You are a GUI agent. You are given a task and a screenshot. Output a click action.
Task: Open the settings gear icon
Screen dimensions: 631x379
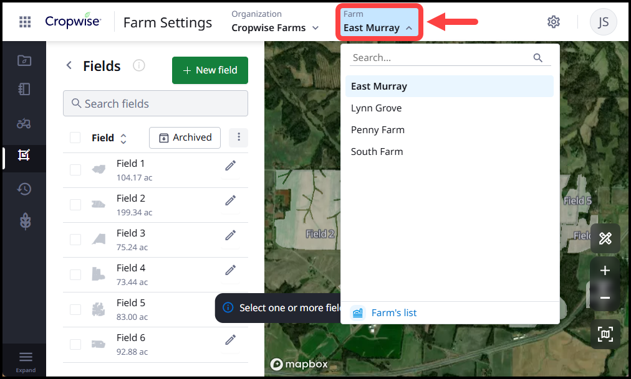tap(553, 22)
